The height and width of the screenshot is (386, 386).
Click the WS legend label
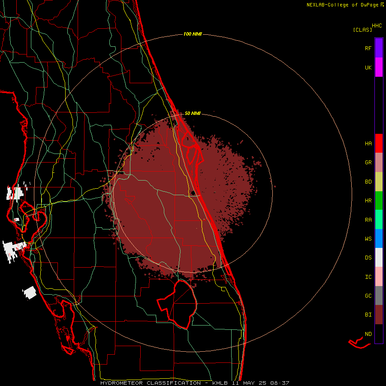coord(368,238)
